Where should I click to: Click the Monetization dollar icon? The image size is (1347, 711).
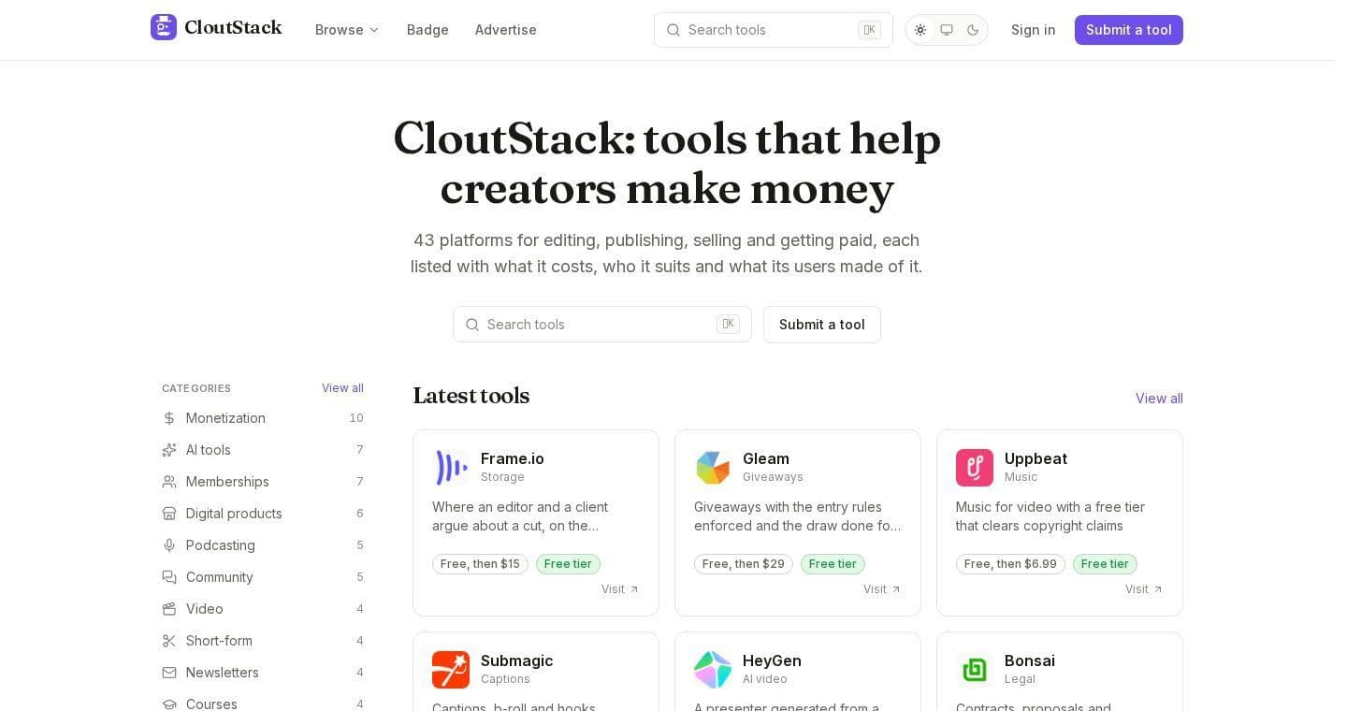(x=169, y=418)
